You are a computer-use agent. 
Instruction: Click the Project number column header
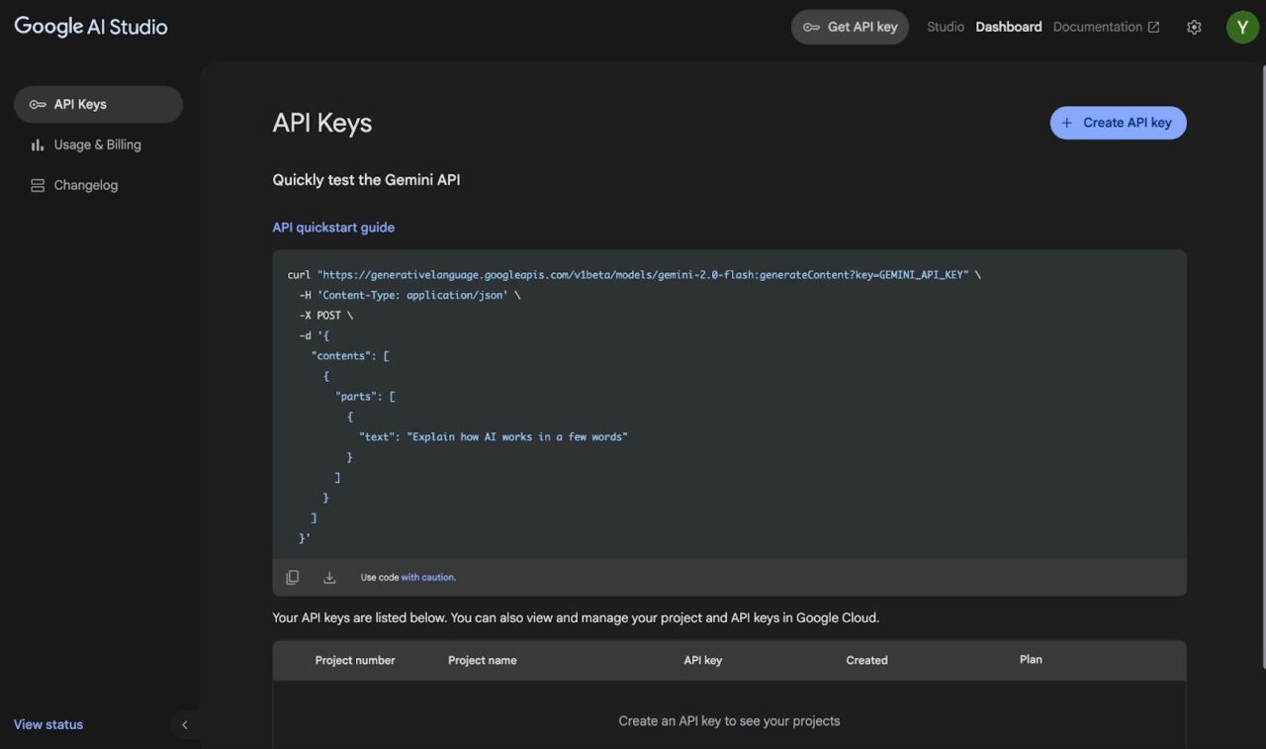tap(355, 660)
